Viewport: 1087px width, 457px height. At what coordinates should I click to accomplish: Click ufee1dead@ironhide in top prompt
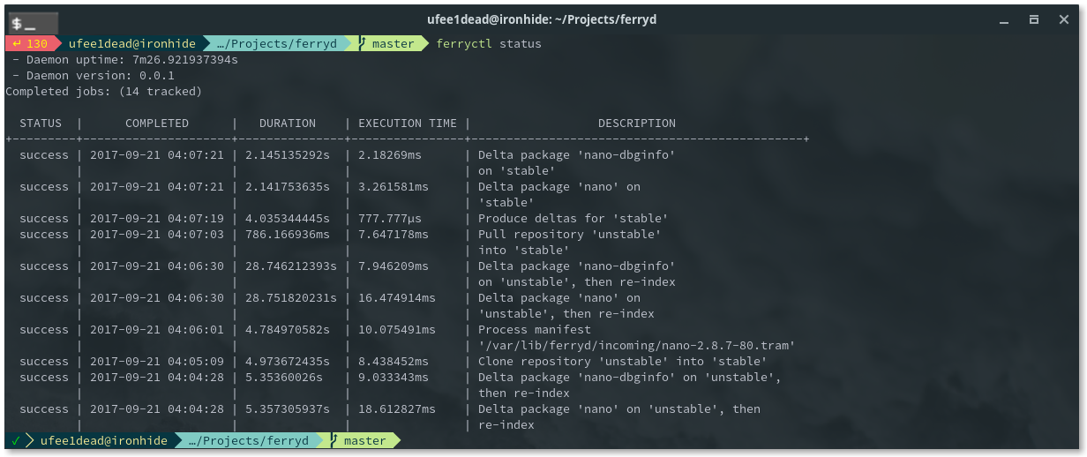click(x=132, y=43)
